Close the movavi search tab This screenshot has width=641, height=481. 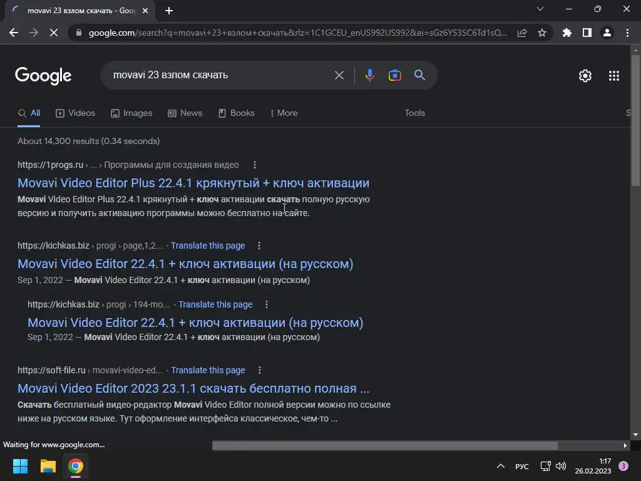[145, 11]
